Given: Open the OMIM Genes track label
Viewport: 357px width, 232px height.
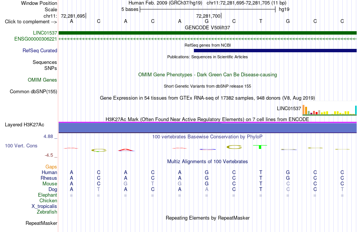Looking at the screenshot, I should pos(42,80).
